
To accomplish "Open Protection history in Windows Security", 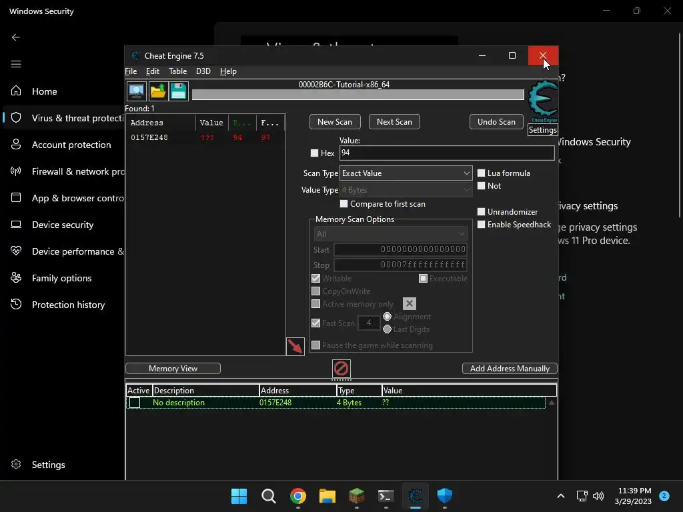I will pos(69,304).
